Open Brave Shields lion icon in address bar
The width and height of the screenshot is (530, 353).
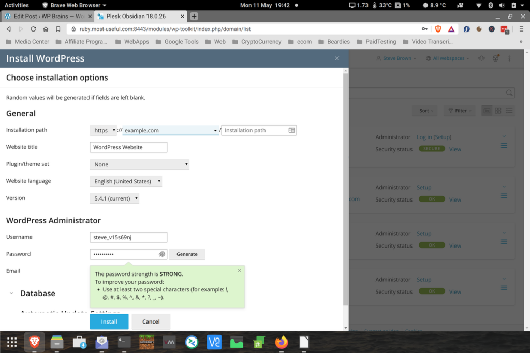tap(438, 29)
